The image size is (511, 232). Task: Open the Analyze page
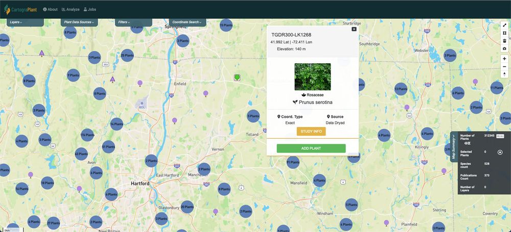(71, 10)
